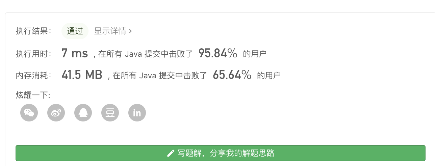Share the result to QQ
The height and width of the screenshot is (166, 435).
pyautogui.click(x=83, y=113)
